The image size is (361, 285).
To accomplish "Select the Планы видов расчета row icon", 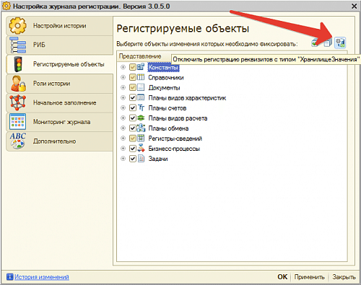I will [141, 118].
